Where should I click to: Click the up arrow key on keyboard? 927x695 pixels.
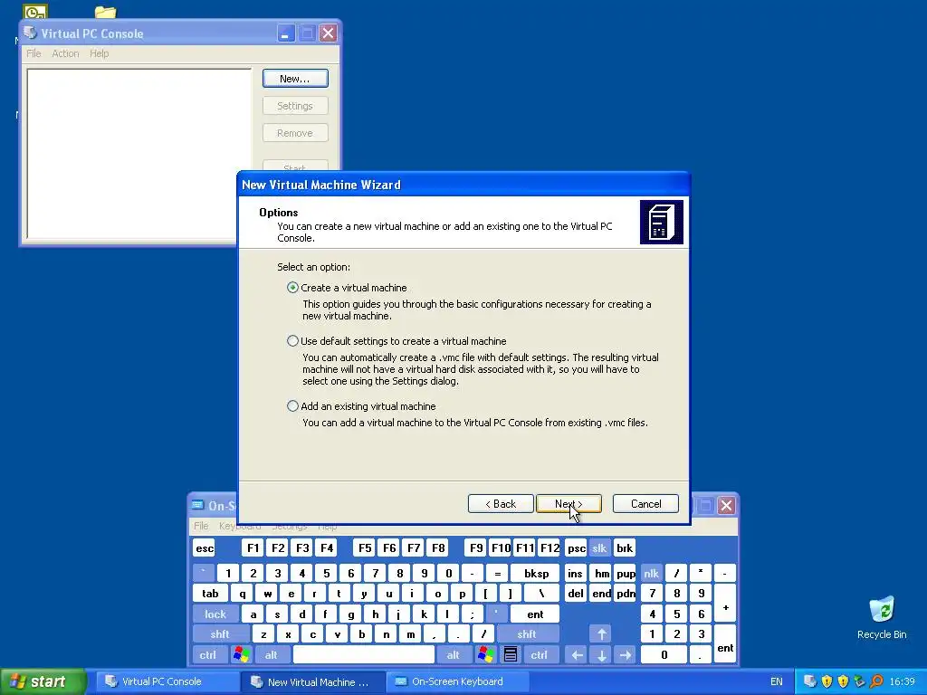601,634
